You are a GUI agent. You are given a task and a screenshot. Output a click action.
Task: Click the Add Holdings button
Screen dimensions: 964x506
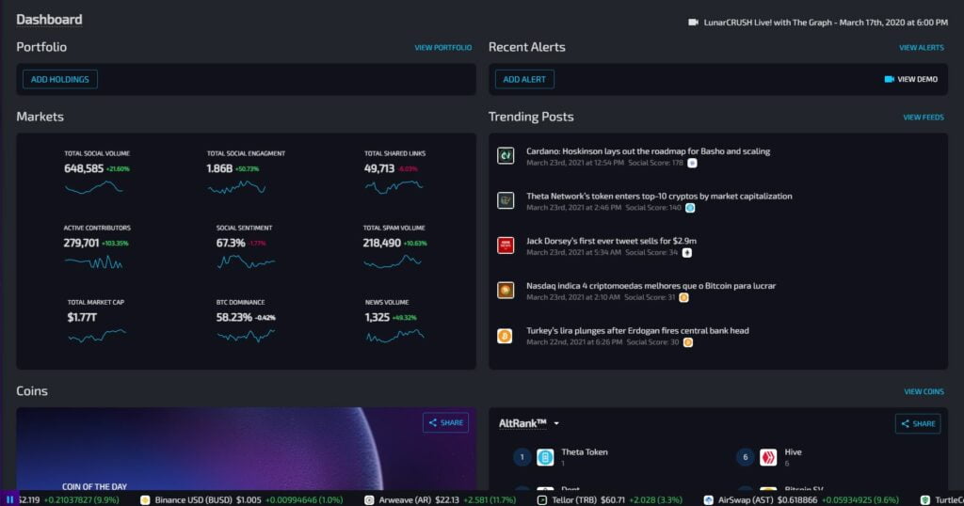coord(59,79)
